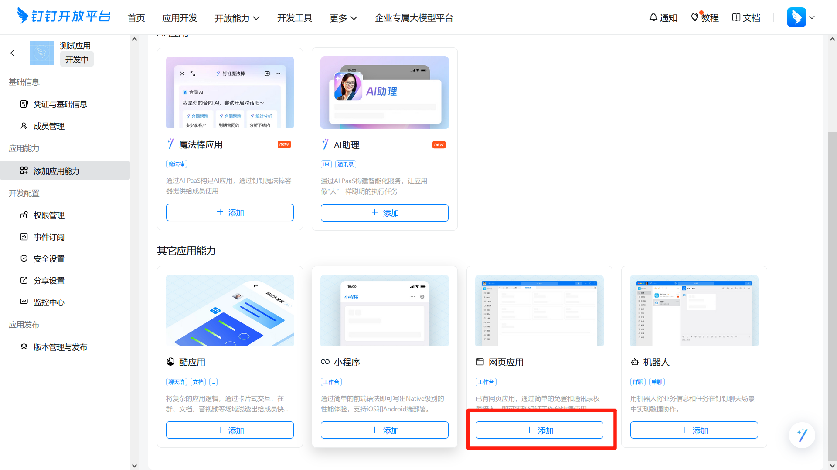This screenshot has width=837, height=470.
Task: Select 安全设置 in sidebar
Action: 65,258
